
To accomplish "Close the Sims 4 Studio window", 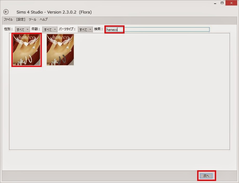I will click(x=231, y=3).
